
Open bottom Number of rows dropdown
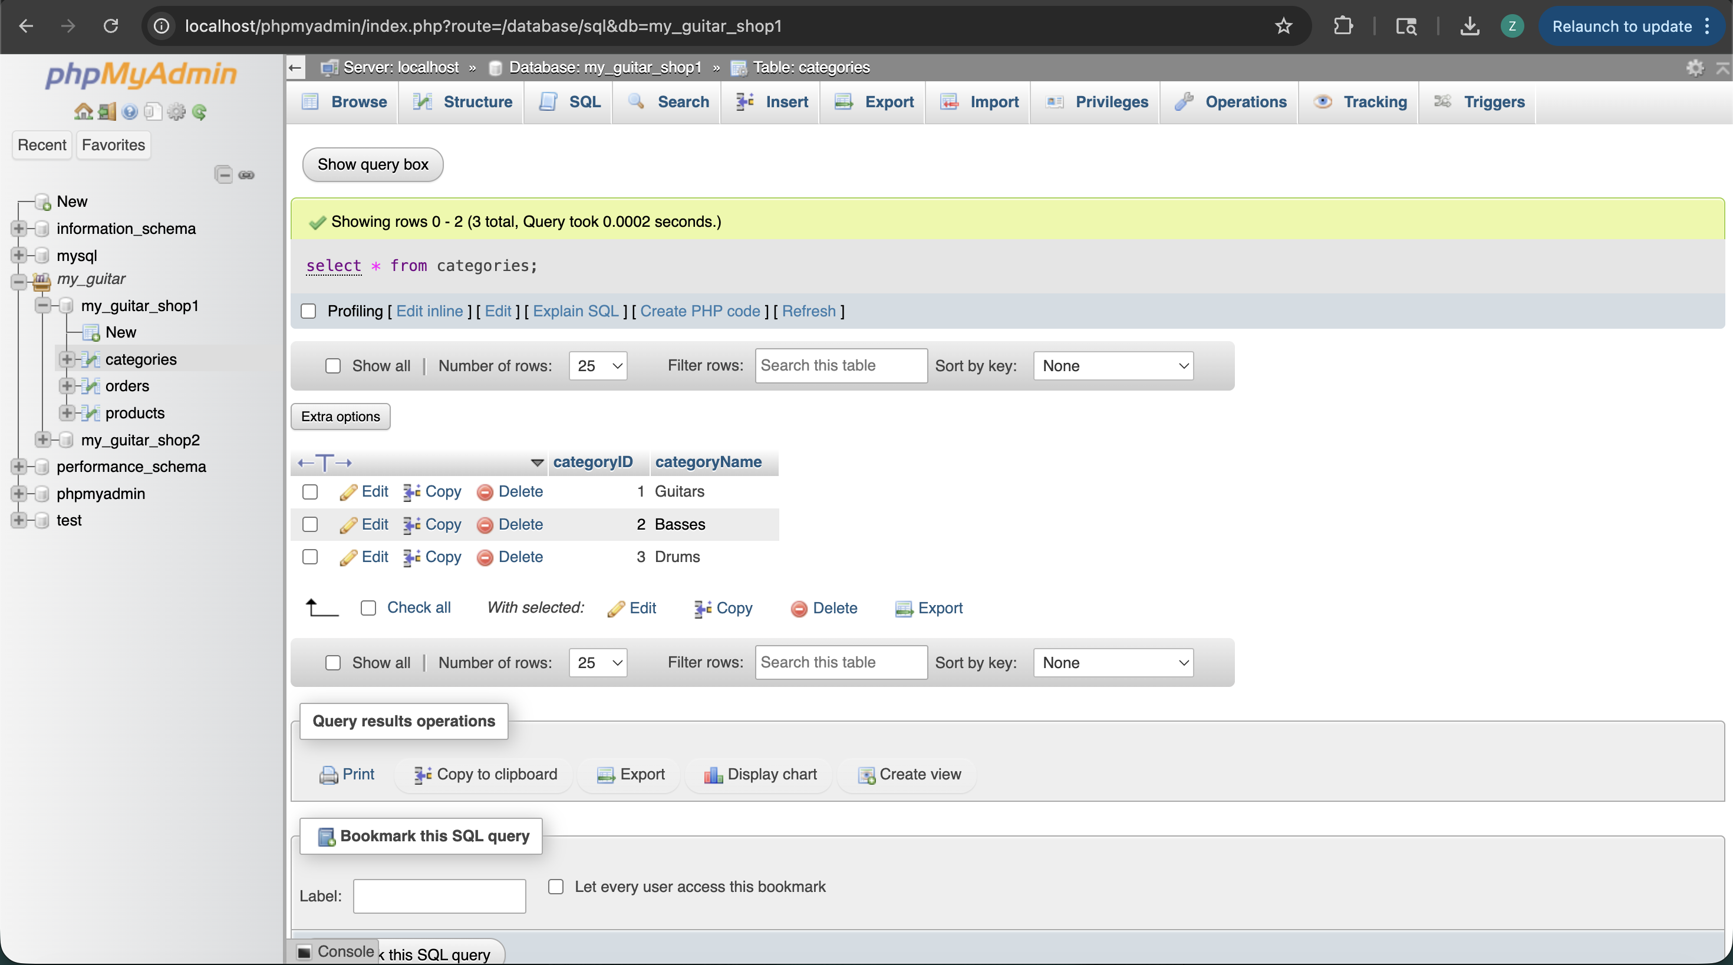(x=598, y=662)
